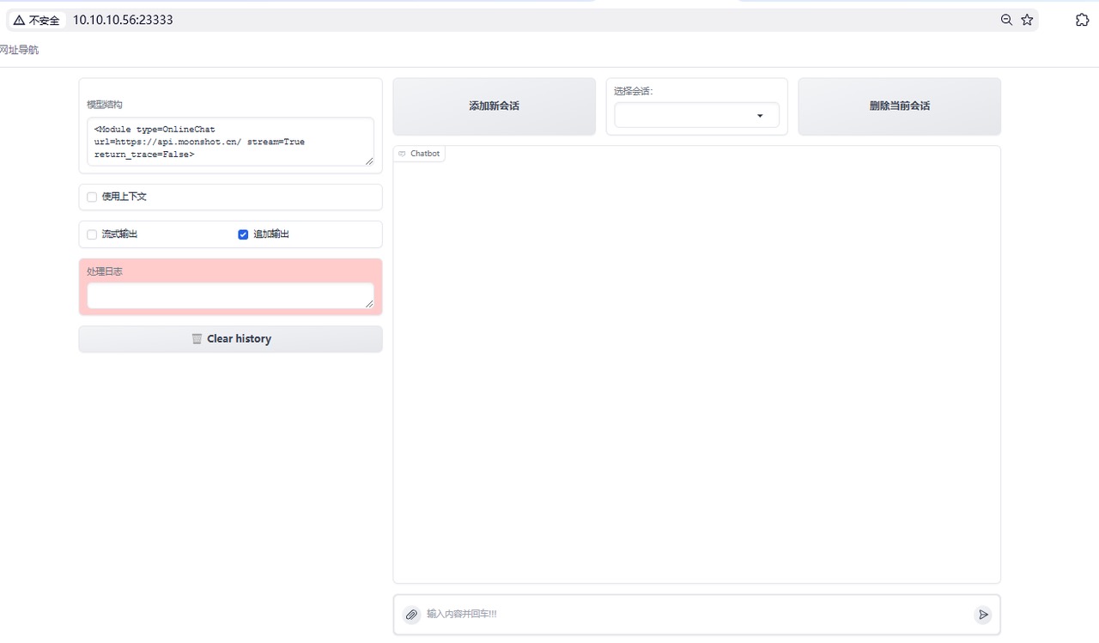Image resolution: width=1099 pixels, height=643 pixels.
Task: Click the 不安全 security label
Action: 45,20
